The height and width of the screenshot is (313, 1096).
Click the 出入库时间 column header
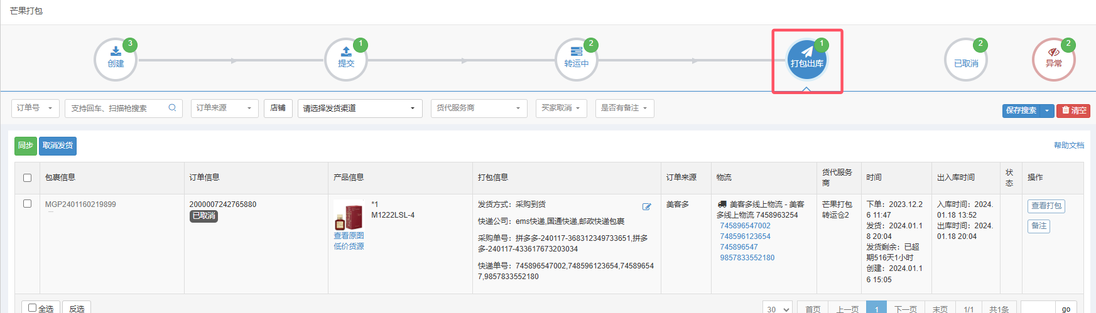pyautogui.click(x=956, y=178)
